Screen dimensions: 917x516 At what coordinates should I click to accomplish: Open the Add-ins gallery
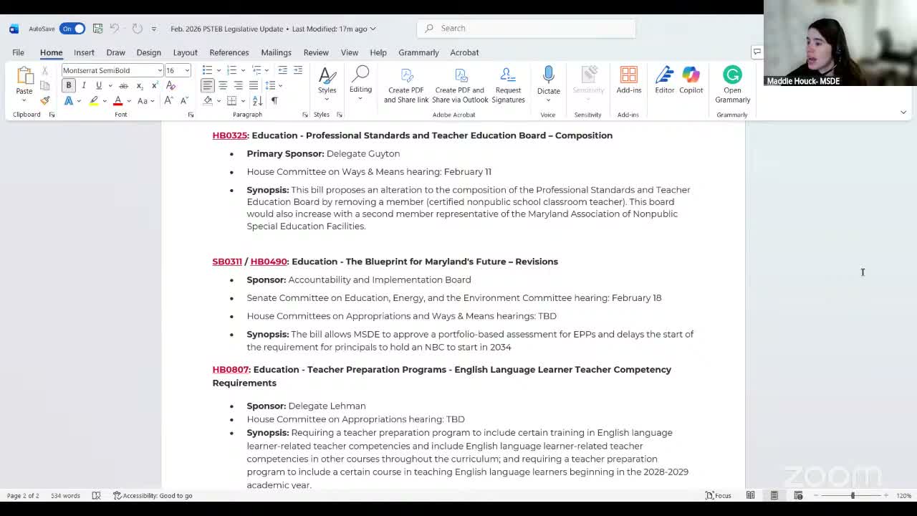(x=628, y=80)
